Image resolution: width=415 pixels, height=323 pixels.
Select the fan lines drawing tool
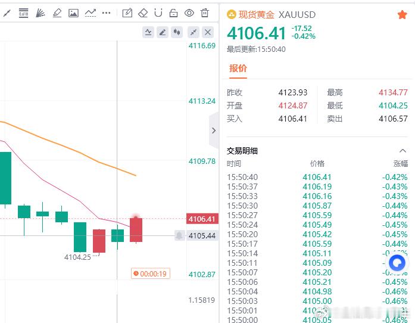[40, 13]
